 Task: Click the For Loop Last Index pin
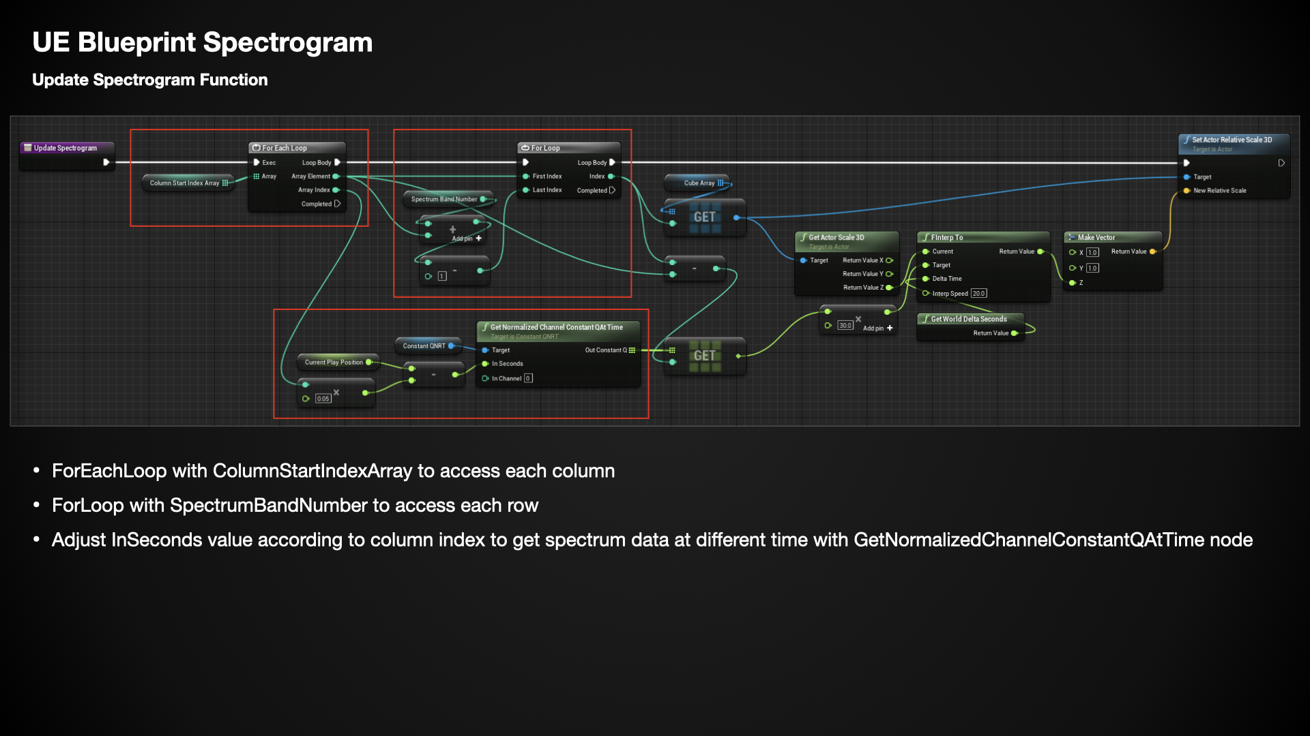526,190
